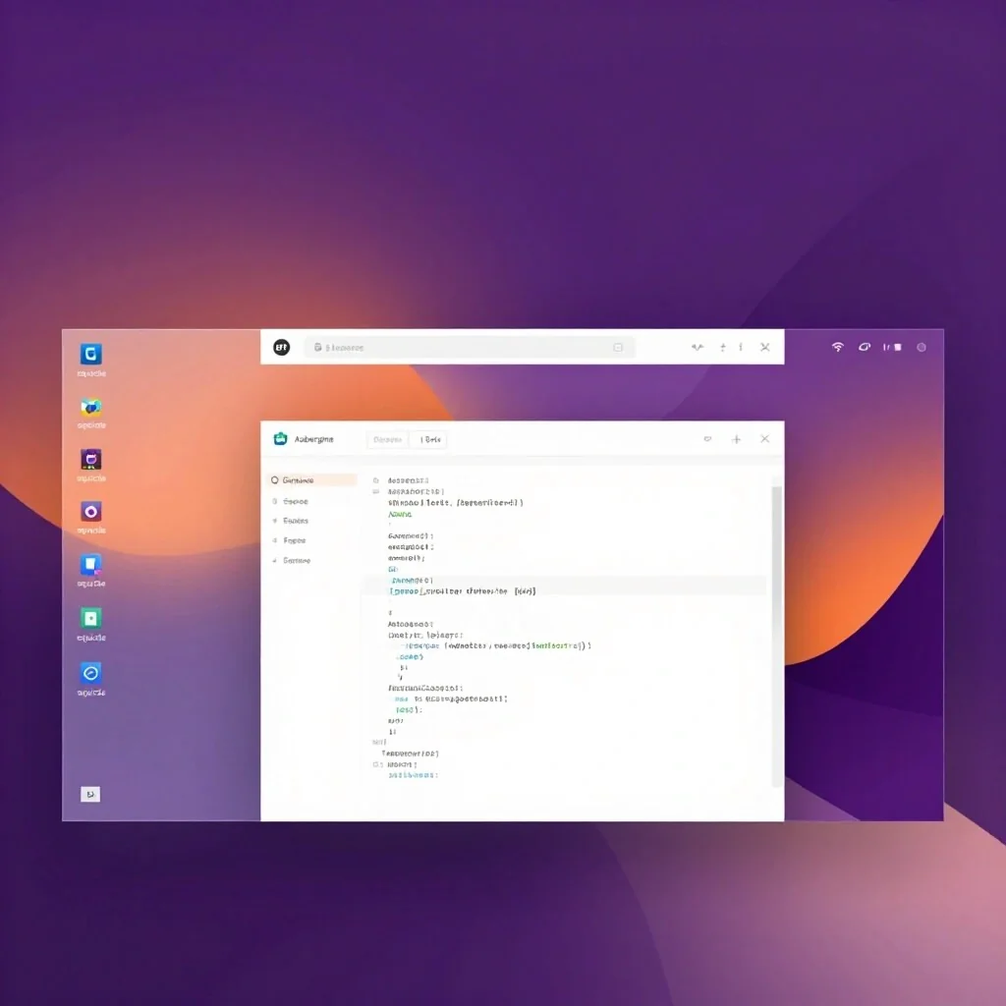Select the last item in editor sidebar
The image size is (1006, 1006).
click(x=296, y=560)
